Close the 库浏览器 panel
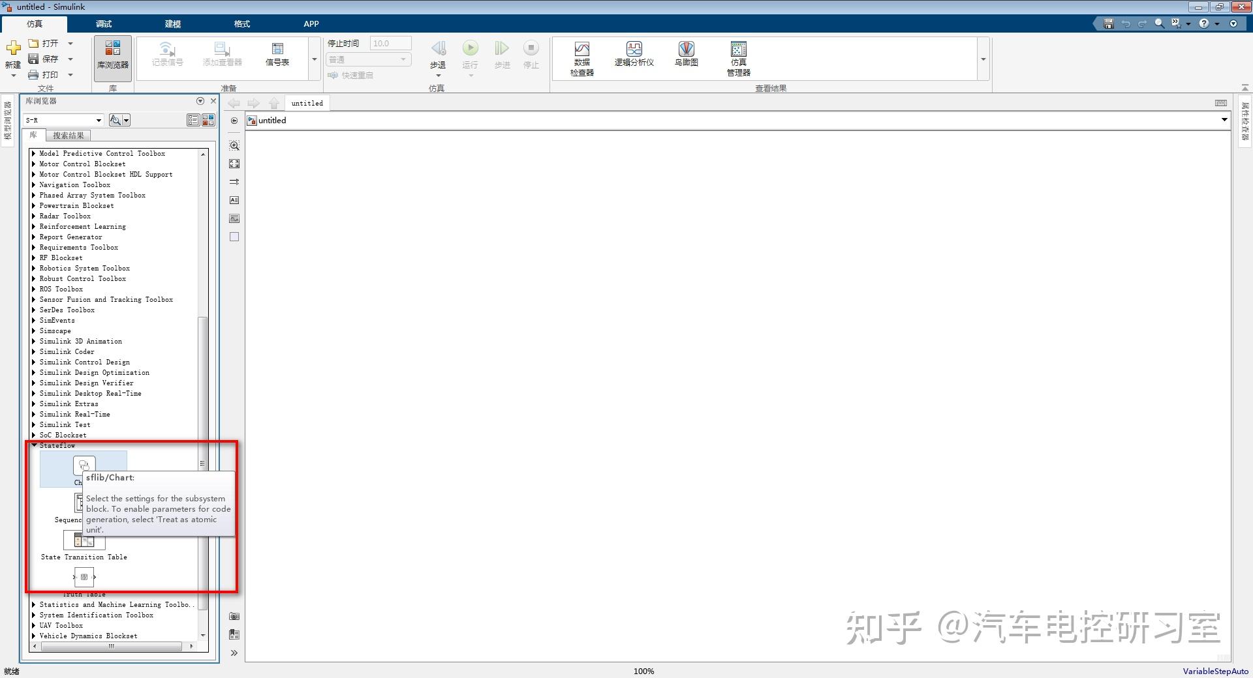1253x678 pixels. click(x=213, y=101)
